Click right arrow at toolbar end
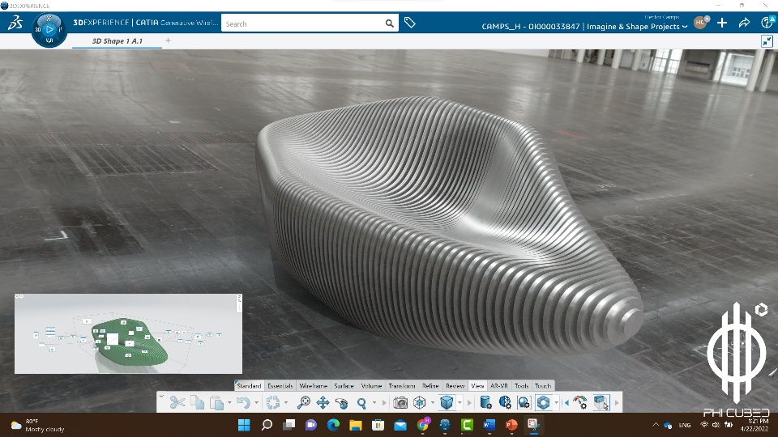The height and width of the screenshot is (437, 778). click(617, 403)
